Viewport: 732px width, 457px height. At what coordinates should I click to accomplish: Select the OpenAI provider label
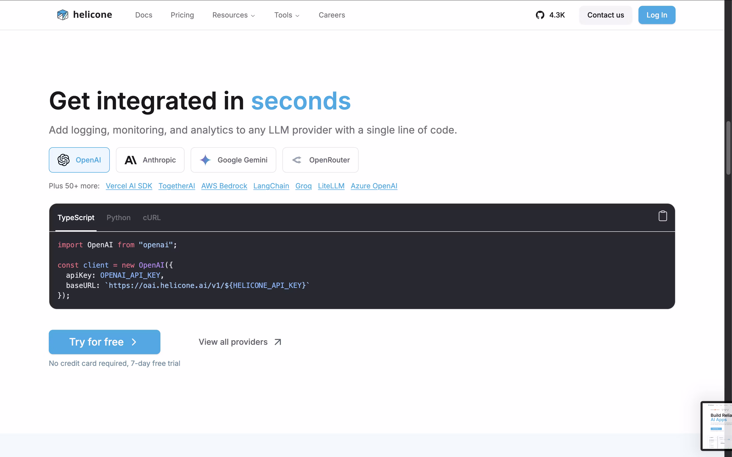88,160
